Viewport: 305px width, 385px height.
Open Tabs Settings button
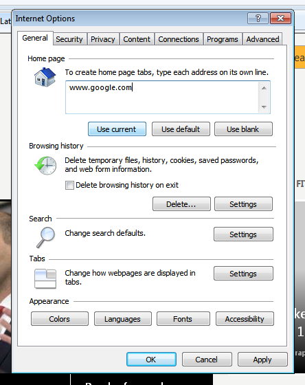click(x=243, y=274)
